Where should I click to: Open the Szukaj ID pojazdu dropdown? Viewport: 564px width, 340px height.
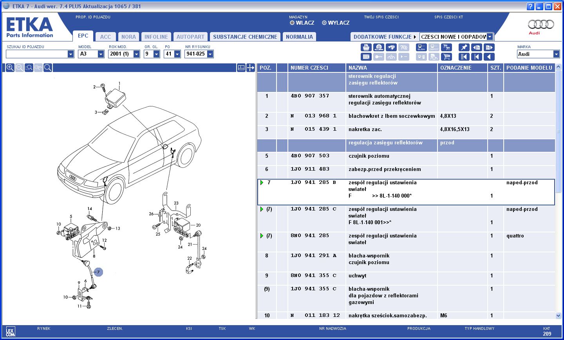pyautogui.click(x=70, y=54)
